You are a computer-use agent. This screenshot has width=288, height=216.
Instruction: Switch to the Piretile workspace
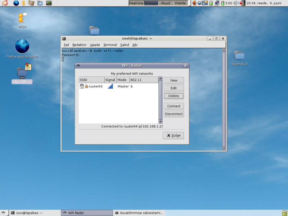click(180, 3)
